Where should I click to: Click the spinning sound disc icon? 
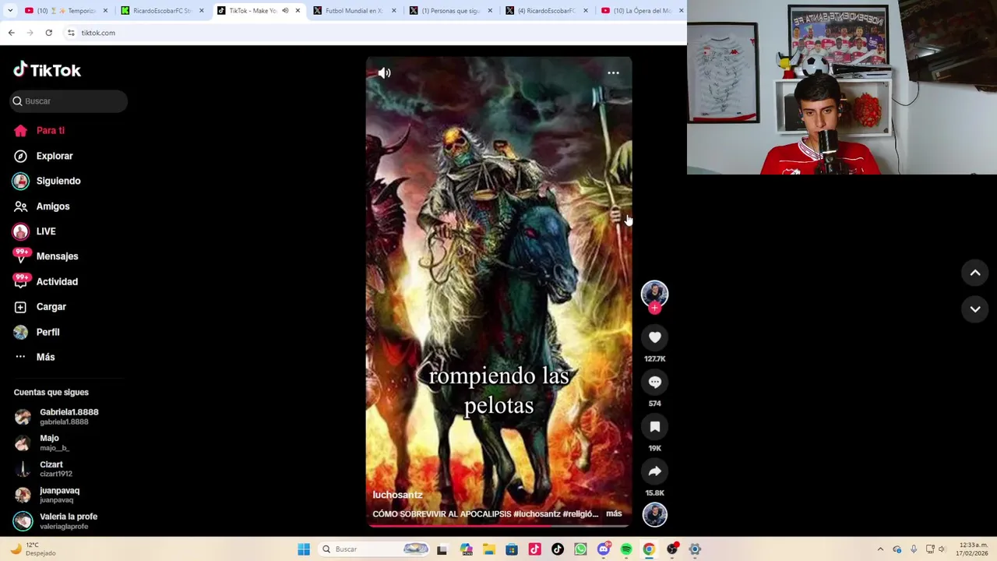coord(654,515)
